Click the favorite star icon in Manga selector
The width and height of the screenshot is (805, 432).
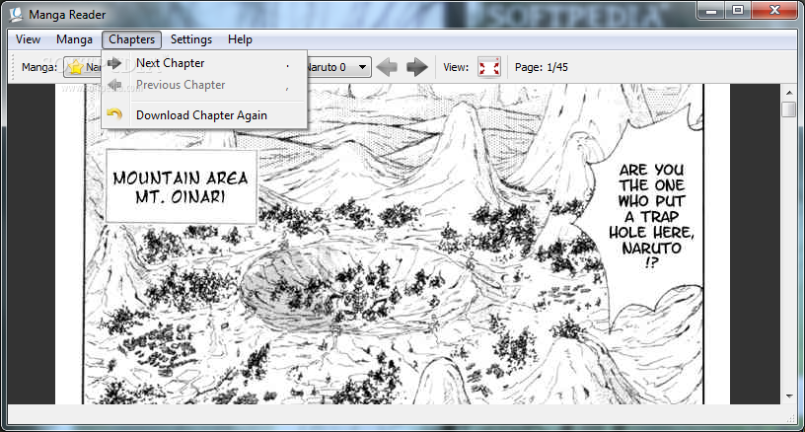click(x=75, y=67)
